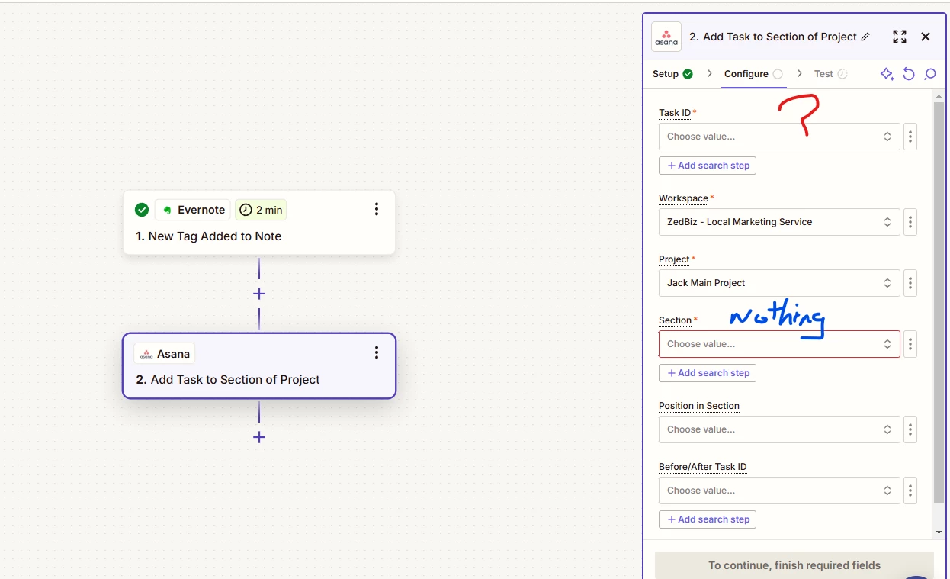Open Section field options menu
Image resolution: width=950 pixels, height=579 pixels.
coord(910,344)
